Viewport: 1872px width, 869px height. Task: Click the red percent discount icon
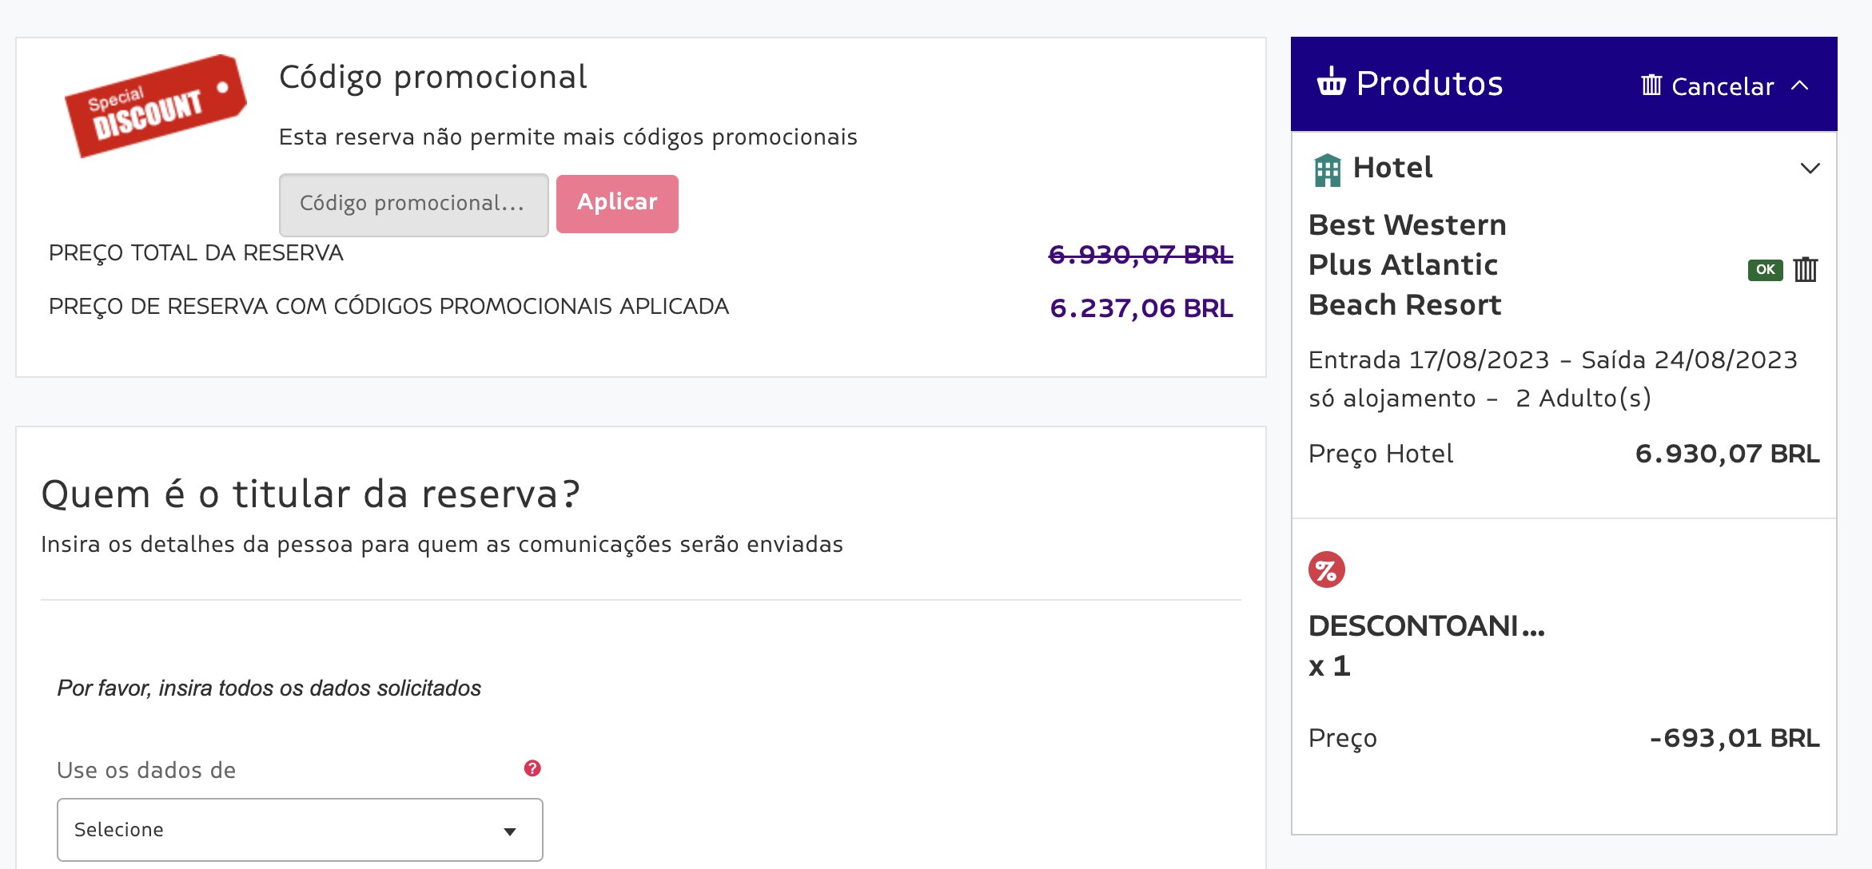point(1326,570)
